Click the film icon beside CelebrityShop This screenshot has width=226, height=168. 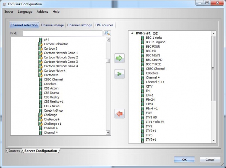(x=41, y=110)
